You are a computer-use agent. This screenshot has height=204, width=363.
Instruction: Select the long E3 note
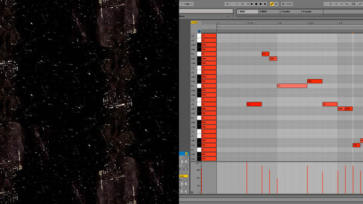click(292, 86)
